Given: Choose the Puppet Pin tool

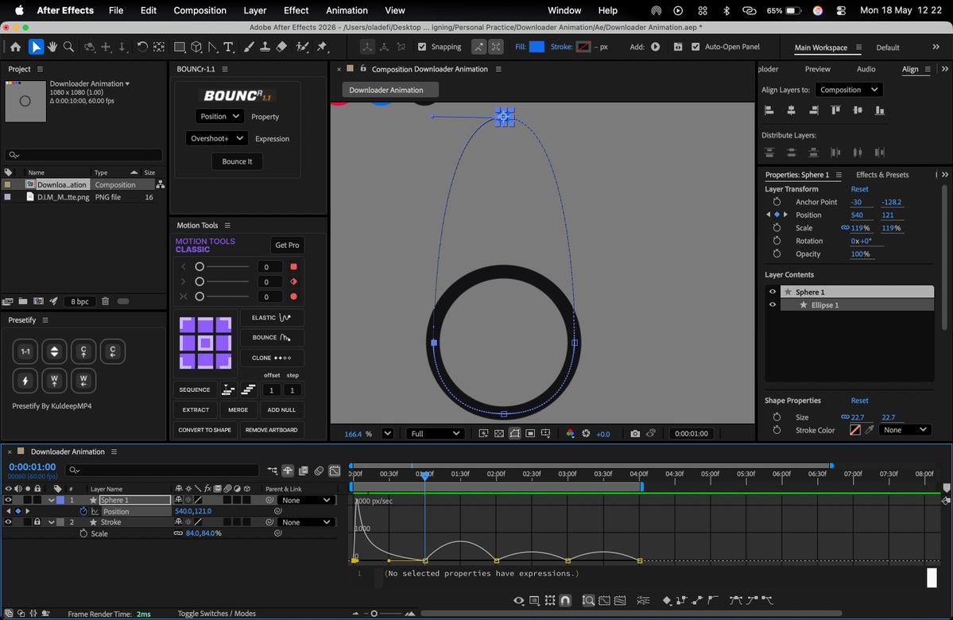Looking at the screenshot, I should click(322, 47).
